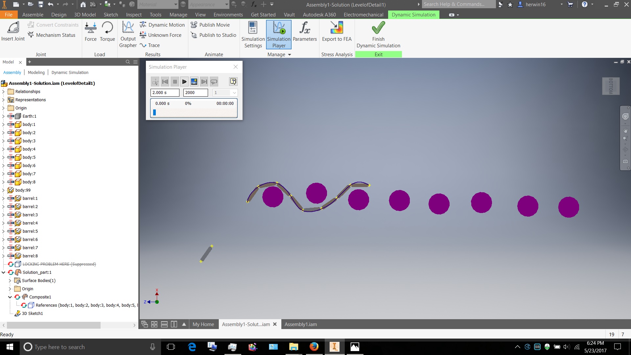
Task: Click the final time 2.000 s field
Action: 165,93
